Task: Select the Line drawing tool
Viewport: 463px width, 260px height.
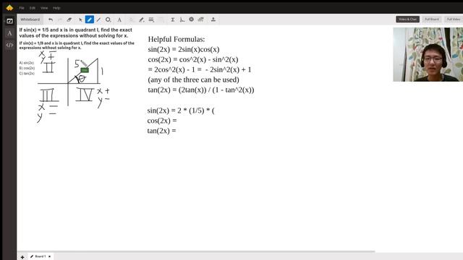Action: click(x=98, y=19)
